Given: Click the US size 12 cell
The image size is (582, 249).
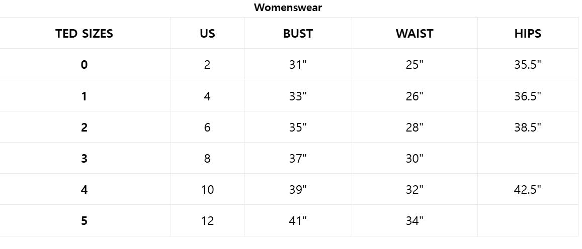Looking at the screenshot, I should 207,221.
